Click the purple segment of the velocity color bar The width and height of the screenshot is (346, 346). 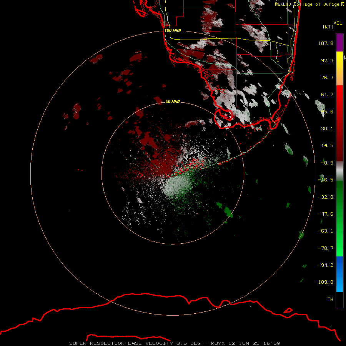click(339, 43)
